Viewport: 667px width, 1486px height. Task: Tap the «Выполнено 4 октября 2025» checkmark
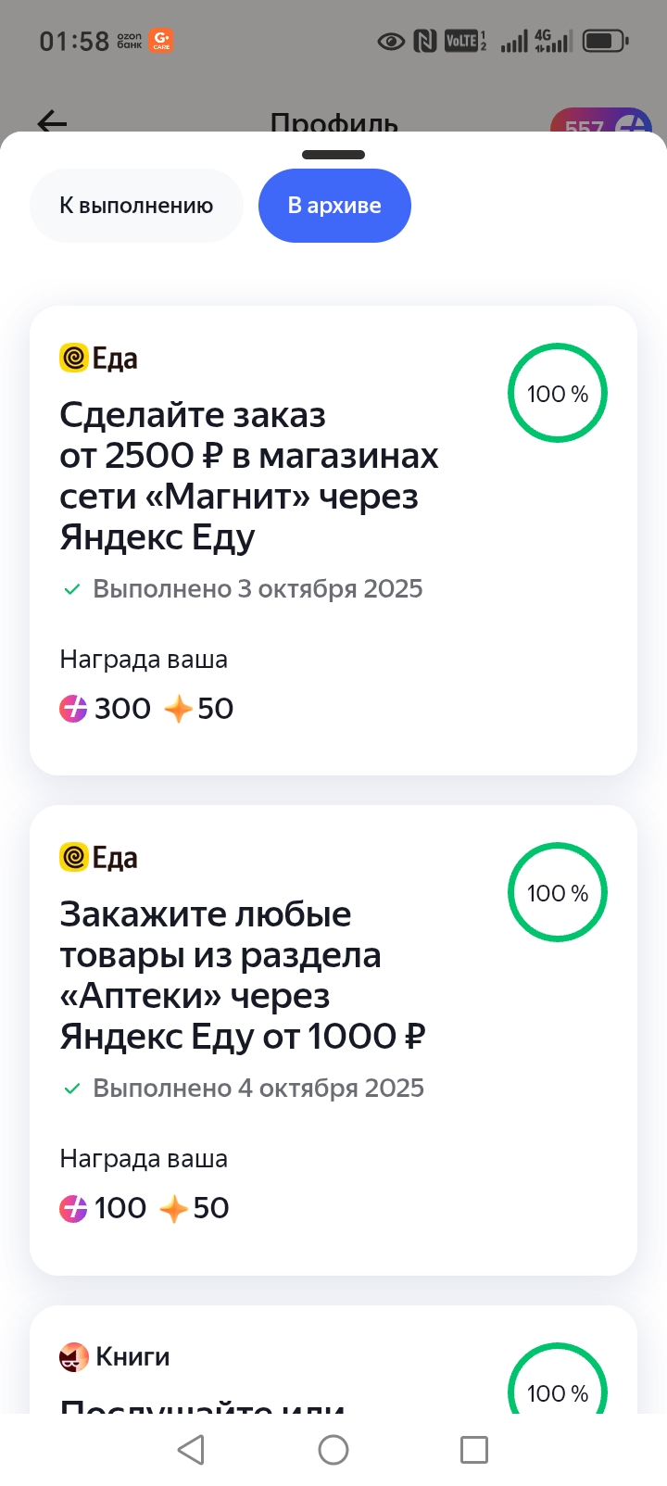click(71, 1089)
